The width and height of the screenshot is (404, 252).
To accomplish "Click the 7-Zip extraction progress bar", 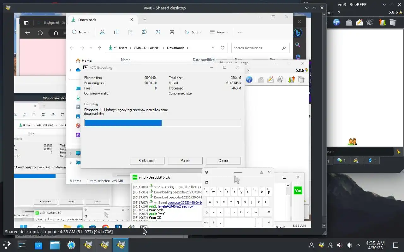I will [163, 123].
